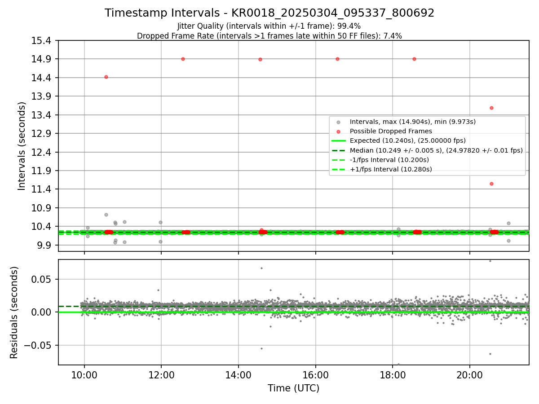Select the red outlier point near 16:30 UTC

[337, 59]
